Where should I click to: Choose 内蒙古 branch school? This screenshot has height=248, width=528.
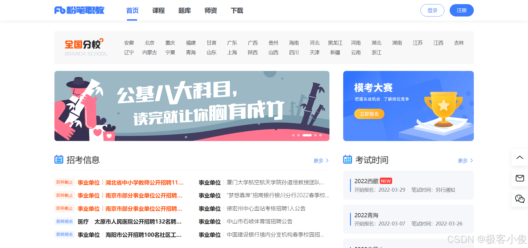[x=150, y=53]
